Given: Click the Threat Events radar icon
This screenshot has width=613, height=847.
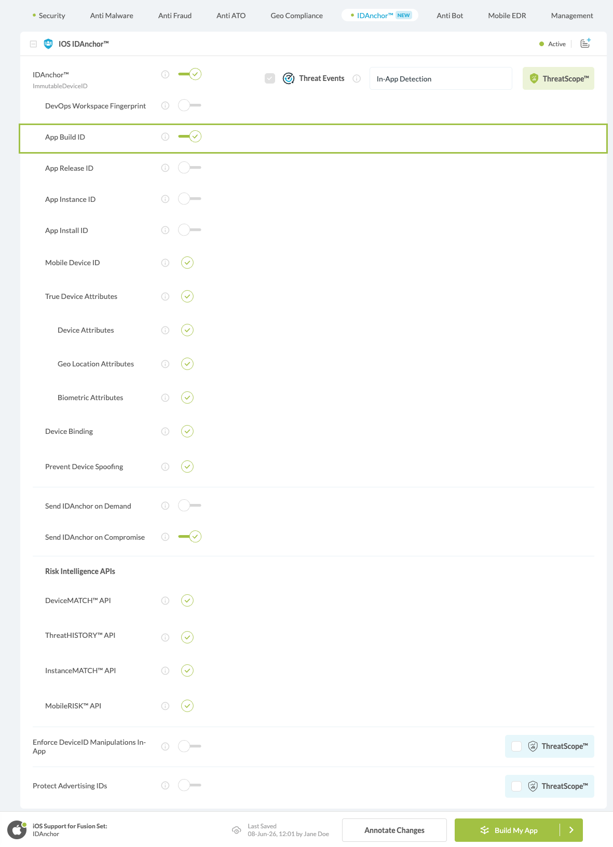Looking at the screenshot, I should point(289,78).
